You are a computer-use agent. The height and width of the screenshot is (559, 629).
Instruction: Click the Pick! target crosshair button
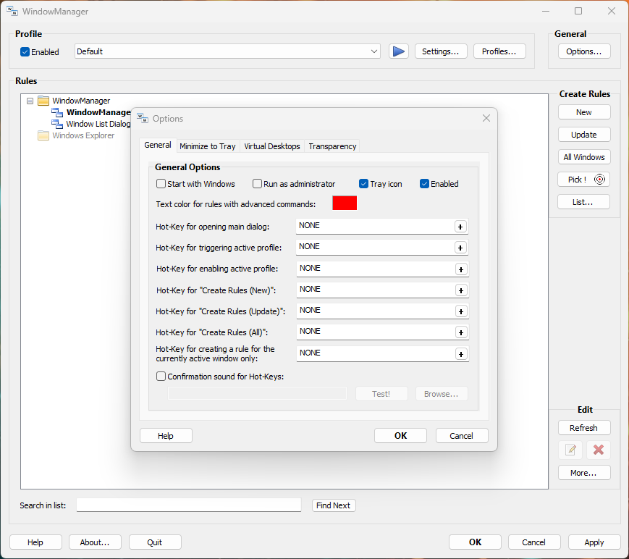coord(583,180)
